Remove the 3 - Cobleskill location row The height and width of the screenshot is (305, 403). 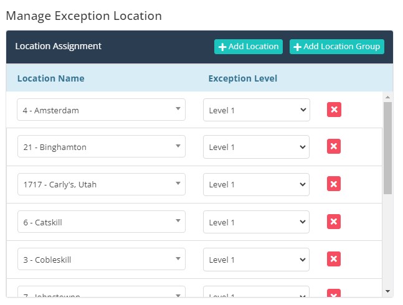334,259
